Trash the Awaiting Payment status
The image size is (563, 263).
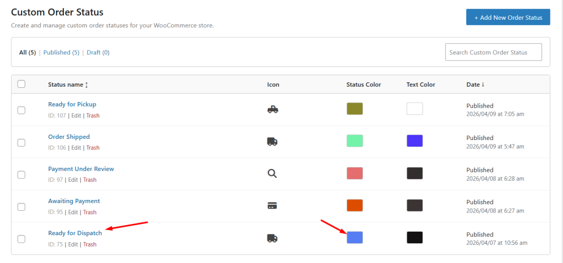(x=90, y=212)
